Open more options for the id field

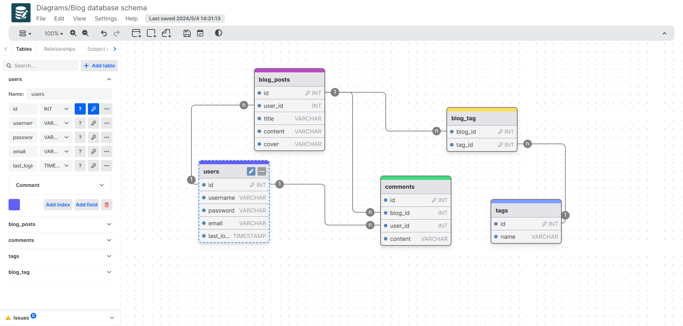pyautogui.click(x=107, y=109)
